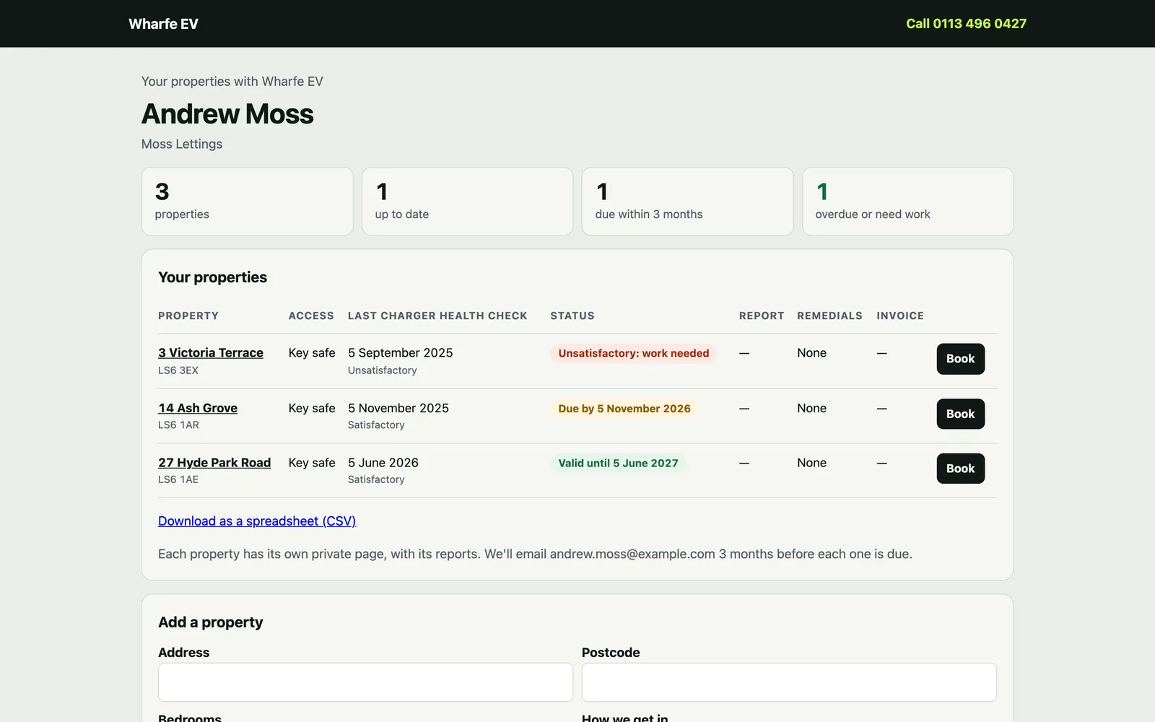Open the 3 Victoria Terrace property page
This screenshot has width=1155, height=722.
click(x=211, y=352)
